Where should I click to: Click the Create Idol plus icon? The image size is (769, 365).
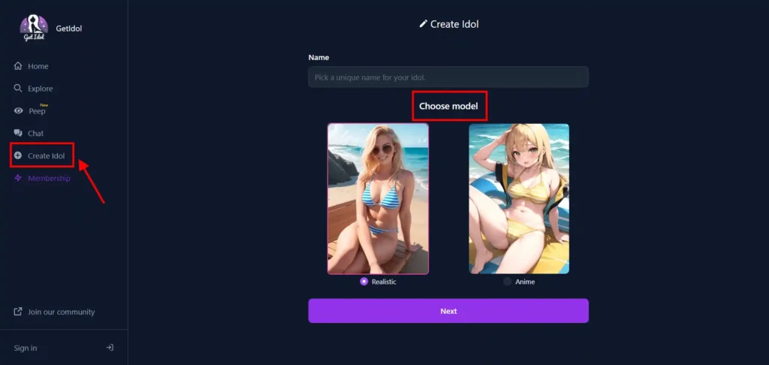[18, 155]
